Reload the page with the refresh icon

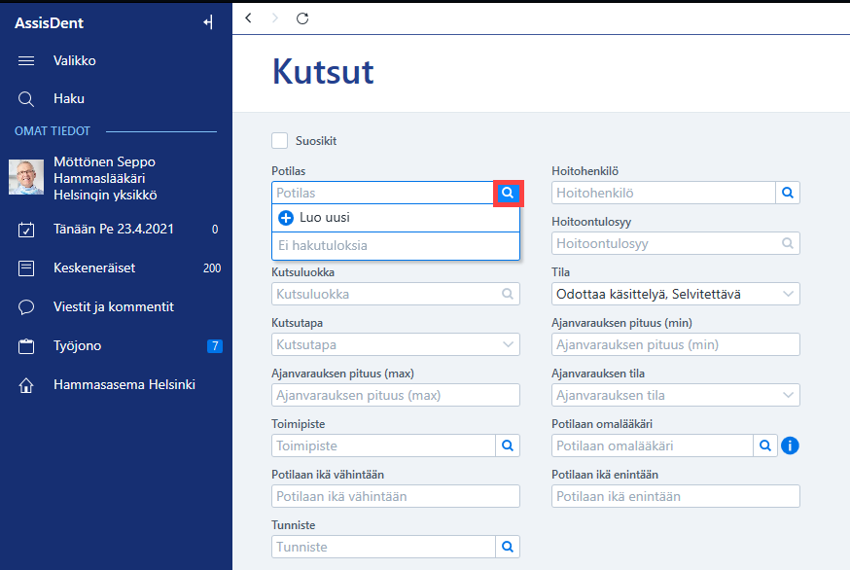coord(302,18)
